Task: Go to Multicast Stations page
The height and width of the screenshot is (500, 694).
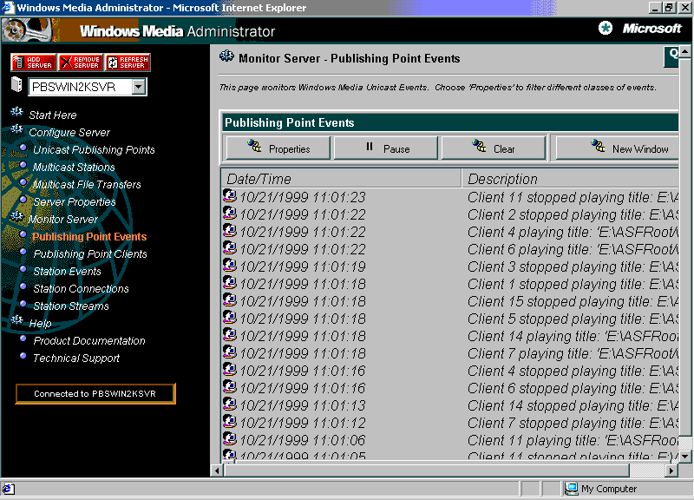Action: coord(74,167)
